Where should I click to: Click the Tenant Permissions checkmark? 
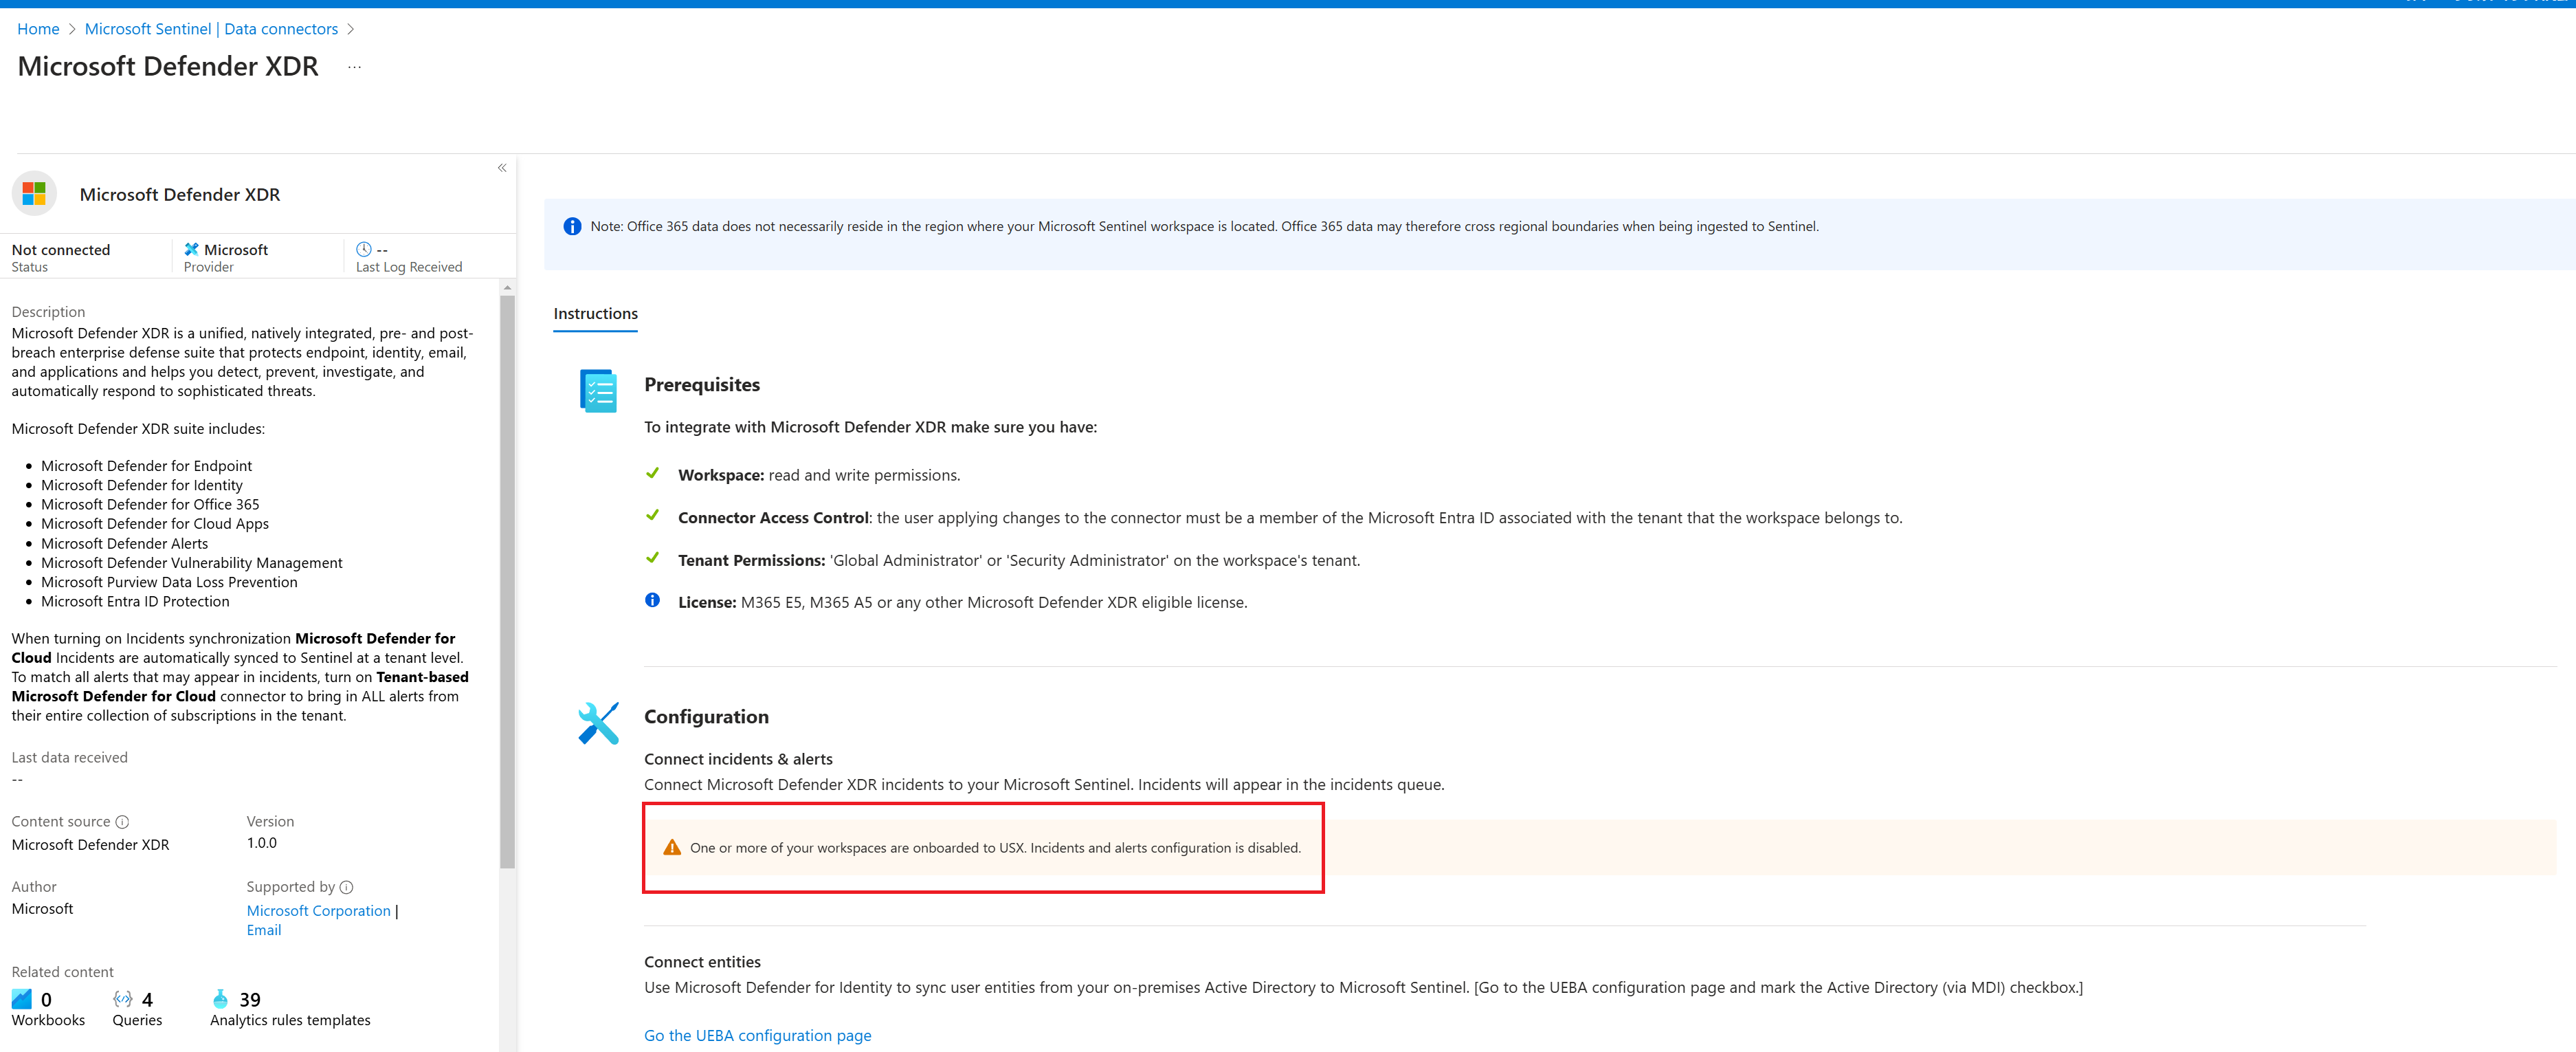(x=653, y=559)
